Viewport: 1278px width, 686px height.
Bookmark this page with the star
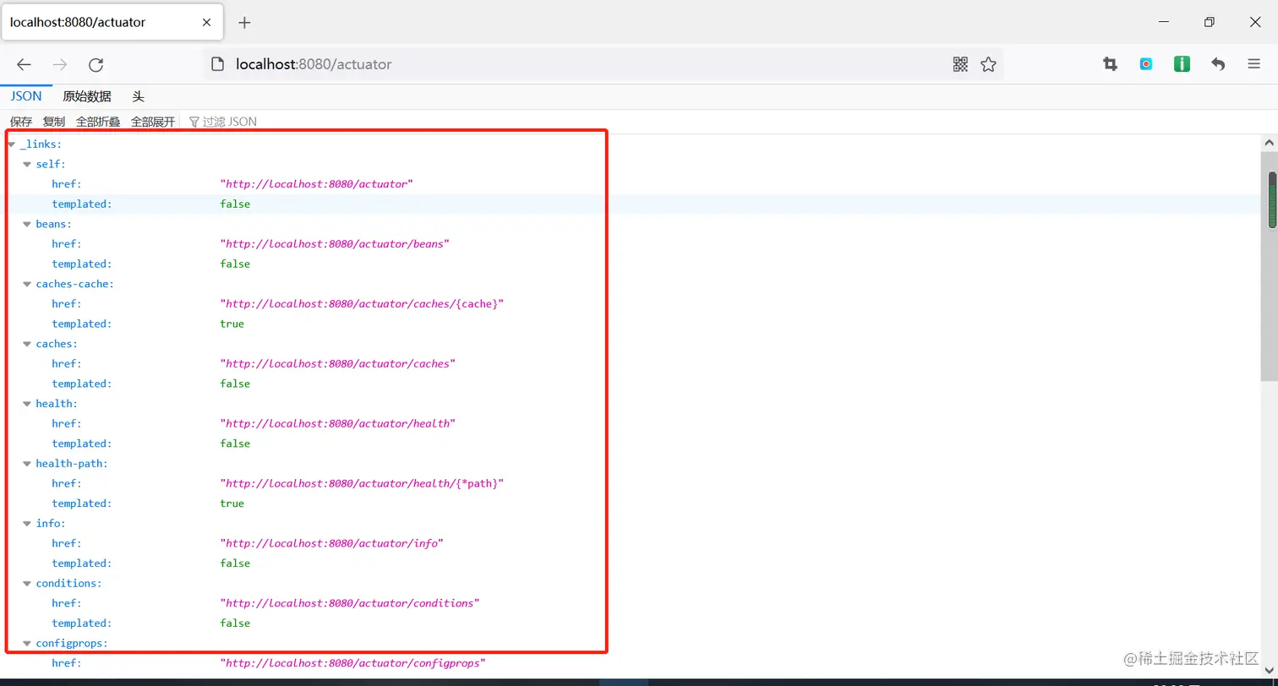click(x=988, y=64)
